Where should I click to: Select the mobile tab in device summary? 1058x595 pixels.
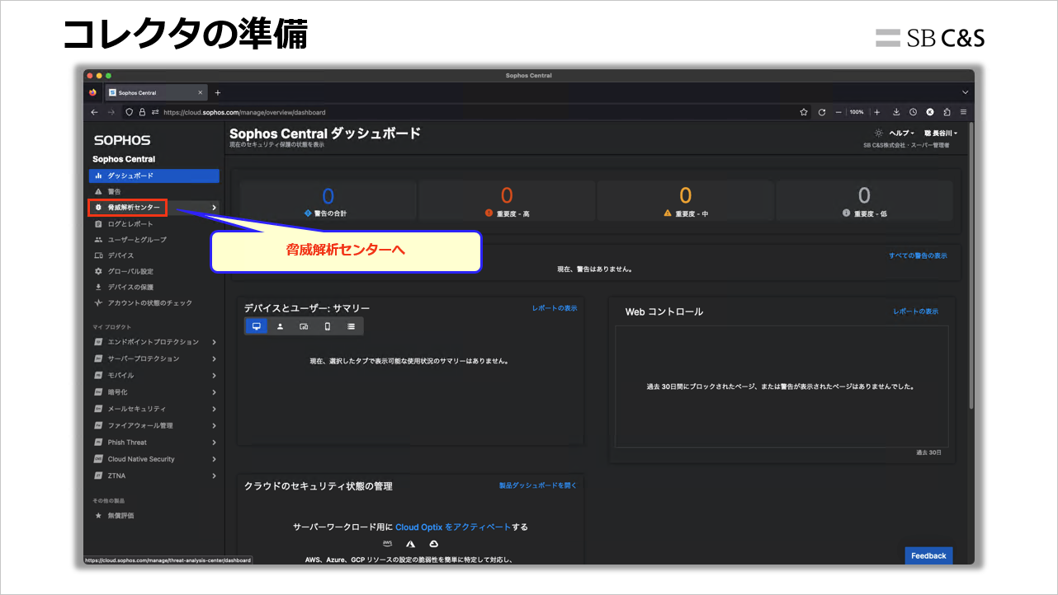pyautogui.click(x=328, y=326)
